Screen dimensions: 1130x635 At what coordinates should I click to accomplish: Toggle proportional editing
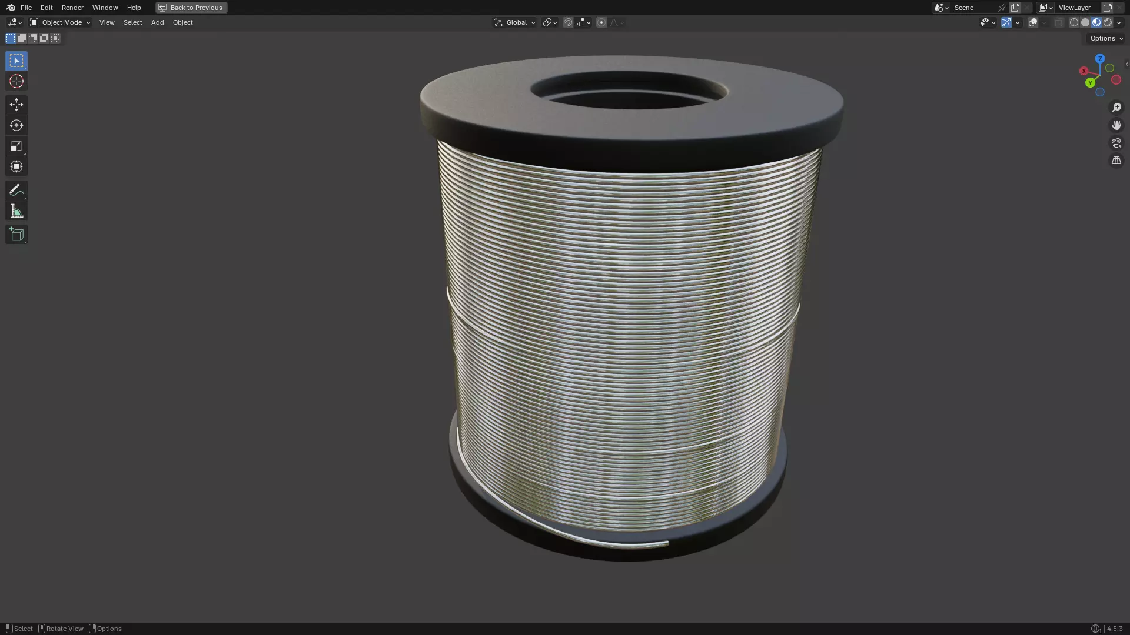pyautogui.click(x=601, y=22)
